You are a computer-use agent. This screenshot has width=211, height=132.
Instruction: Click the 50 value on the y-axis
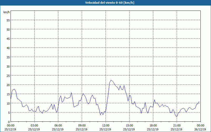coord(8,29)
